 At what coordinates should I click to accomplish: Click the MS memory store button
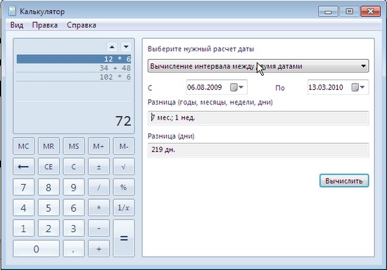coord(74,146)
